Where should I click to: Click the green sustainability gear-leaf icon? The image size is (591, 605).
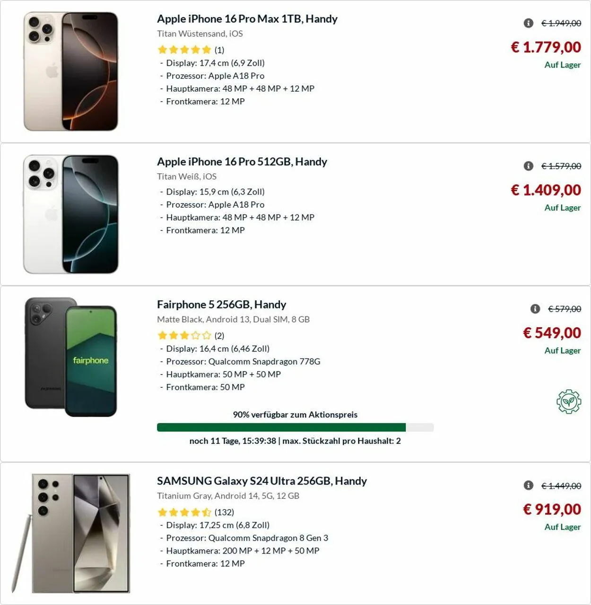click(x=568, y=402)
